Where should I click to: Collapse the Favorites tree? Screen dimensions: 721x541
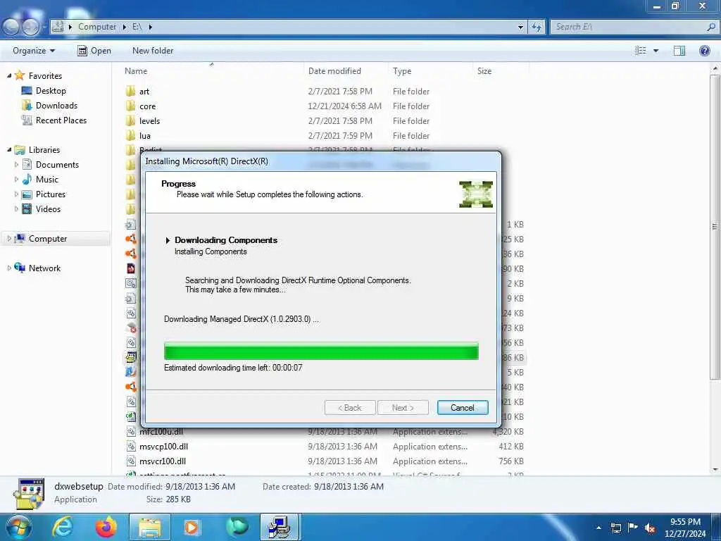[9, 75]
